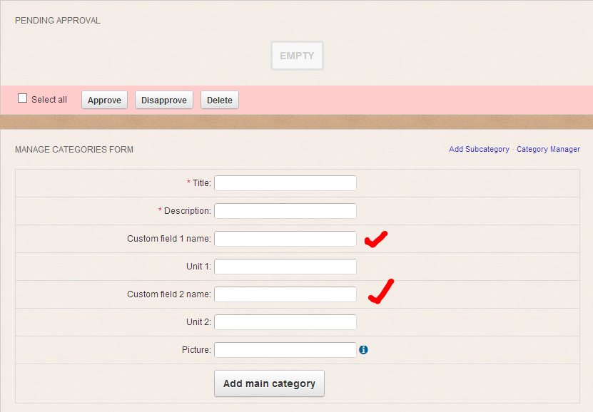Open the Add Subcategory link
Screen dimensions: 593x412
point(479,150)
